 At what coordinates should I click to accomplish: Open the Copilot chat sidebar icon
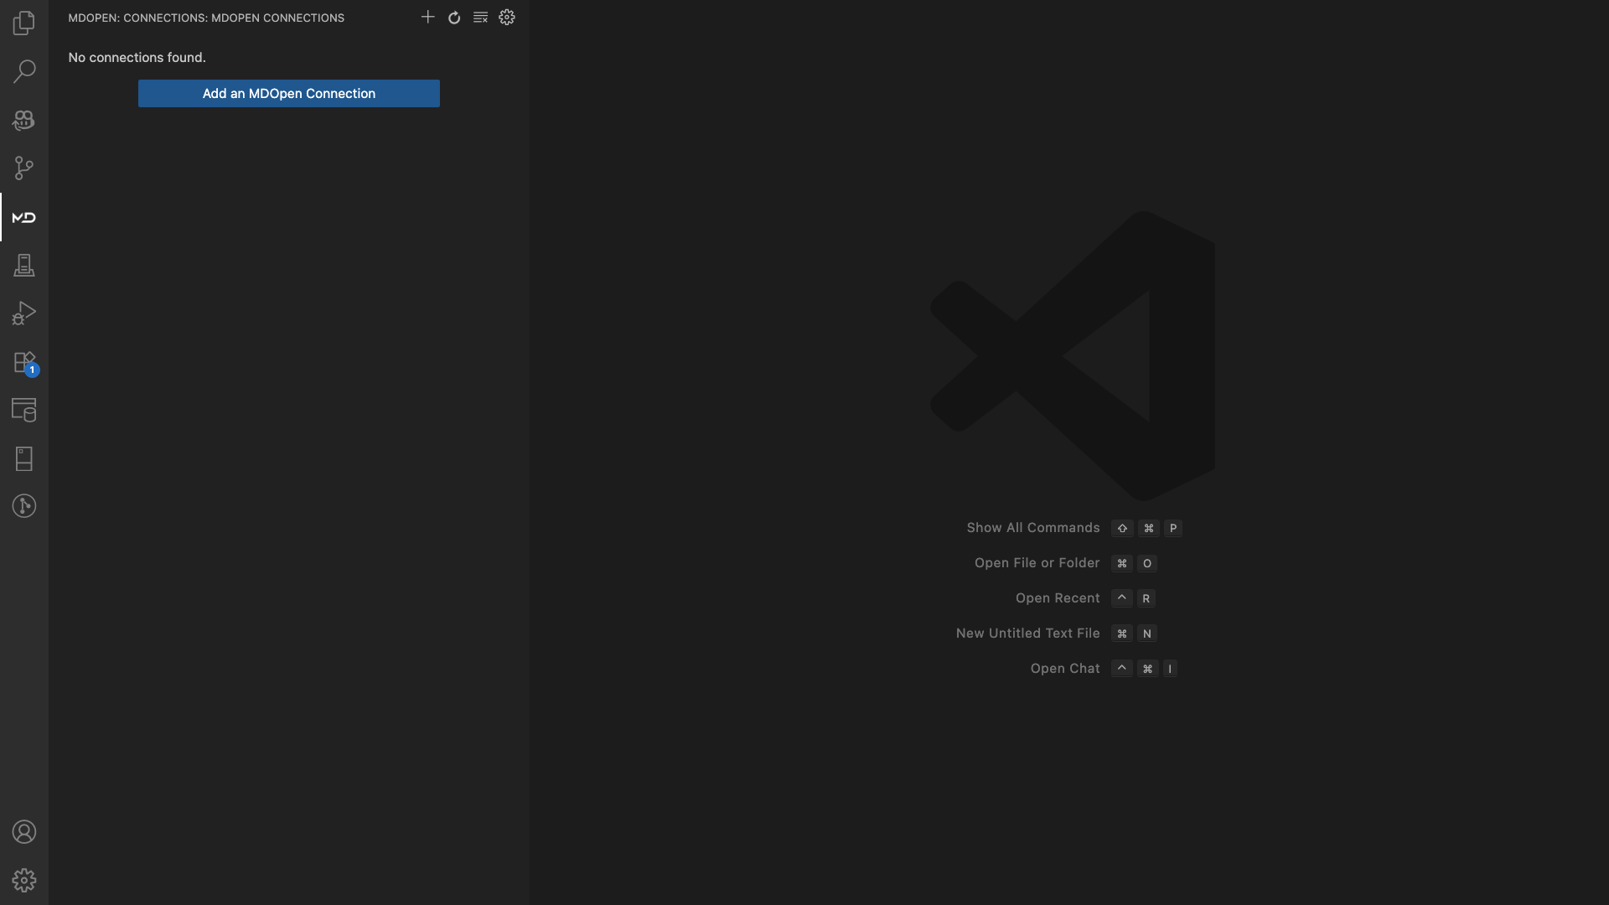(x=23, y=120)
